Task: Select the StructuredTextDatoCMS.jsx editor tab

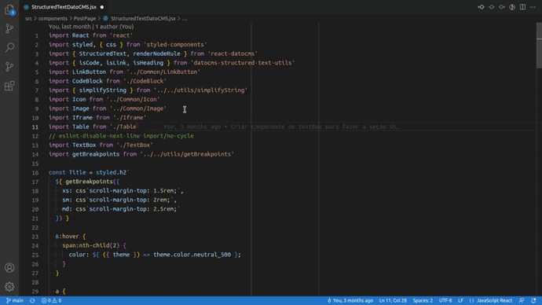Action: pos(64,7)
